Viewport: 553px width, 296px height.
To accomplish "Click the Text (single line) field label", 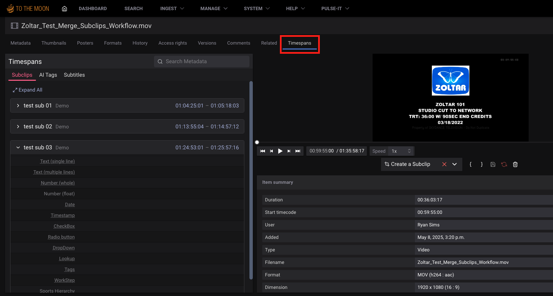I will tap(58, 161).
